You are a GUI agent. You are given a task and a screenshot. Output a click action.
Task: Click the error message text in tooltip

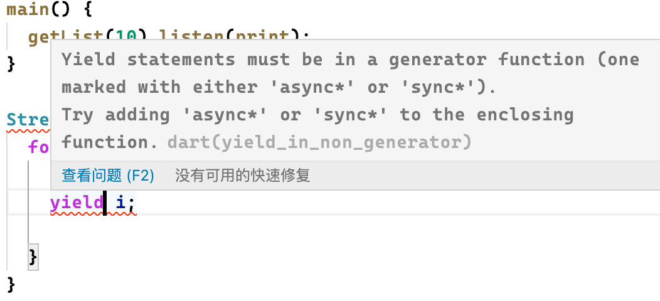350,73
